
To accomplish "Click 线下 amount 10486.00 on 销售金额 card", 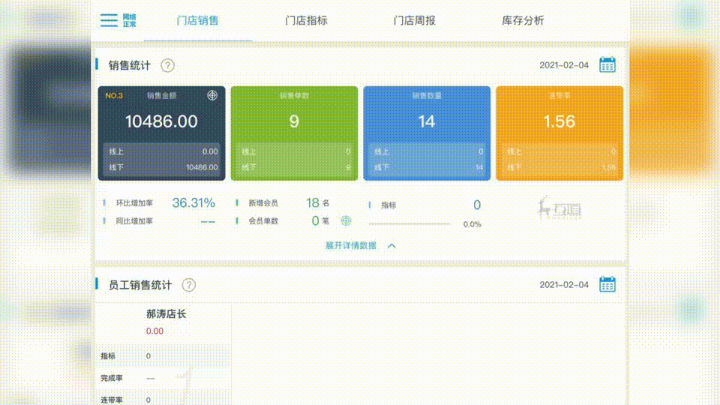I will coord(202,167).
